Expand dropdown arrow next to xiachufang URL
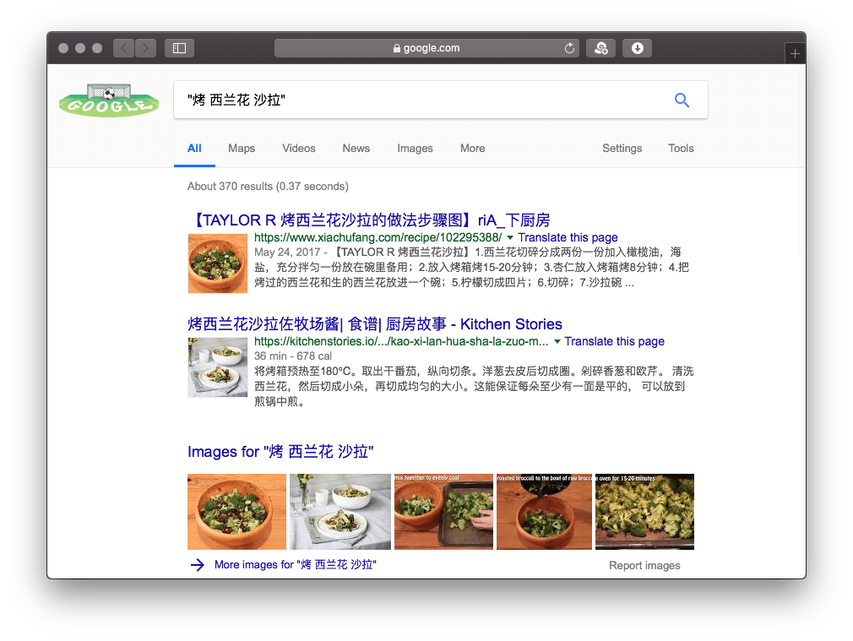Screen dimensions: 853x641 (x=510, y=238)
